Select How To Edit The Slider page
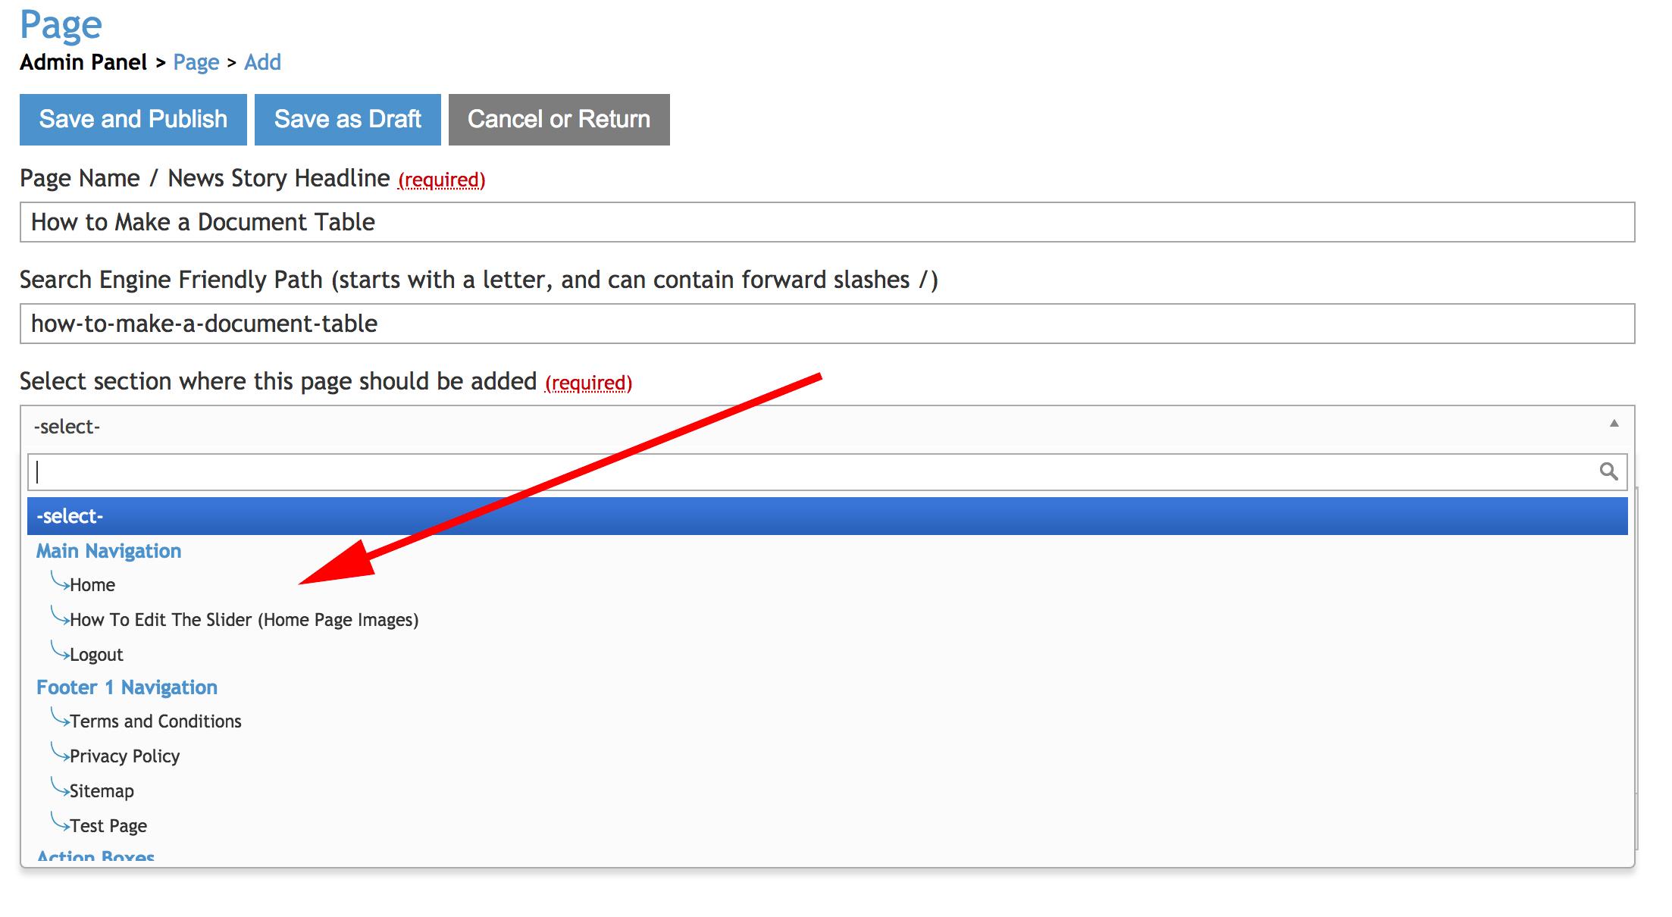Image resolution: width=1672 pixels, height=917 pixels. point(244,619)
